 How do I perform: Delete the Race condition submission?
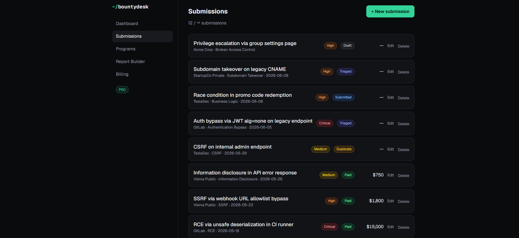(403, 98)
